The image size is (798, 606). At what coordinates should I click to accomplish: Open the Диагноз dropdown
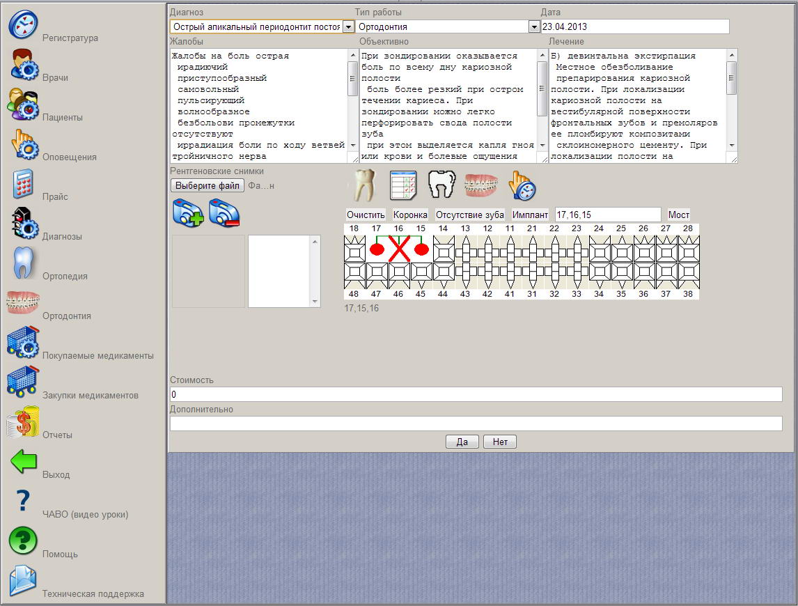(348, 26)
